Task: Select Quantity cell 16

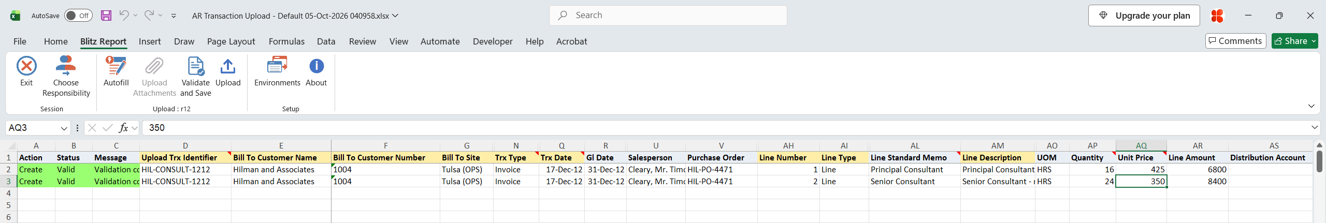Action: (1092, 169)
